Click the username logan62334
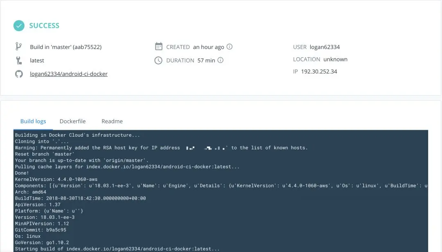 (x=325, y=47)
